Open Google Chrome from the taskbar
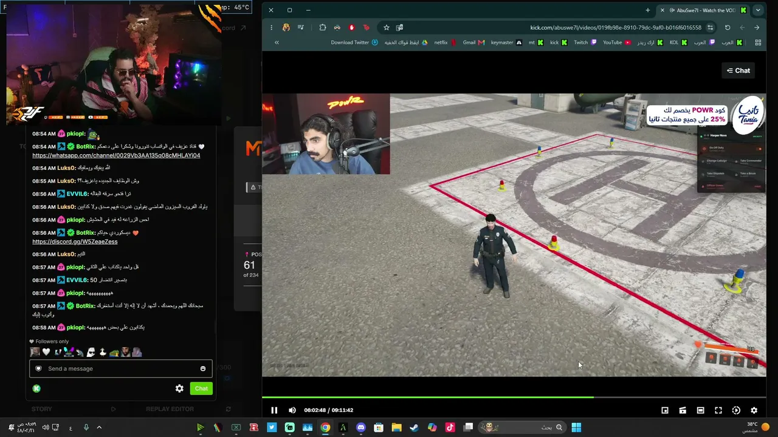 325,427
